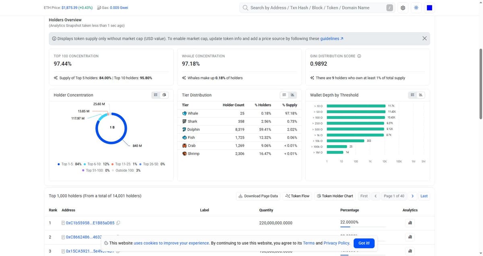Open the site settings gear icon
This screenshot has height=256, width=483.
tap(403, 8)
